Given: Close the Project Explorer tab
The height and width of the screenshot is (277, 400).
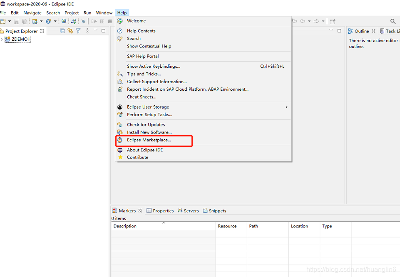Looking at the screenshot, I should click(x=42, y=31).
